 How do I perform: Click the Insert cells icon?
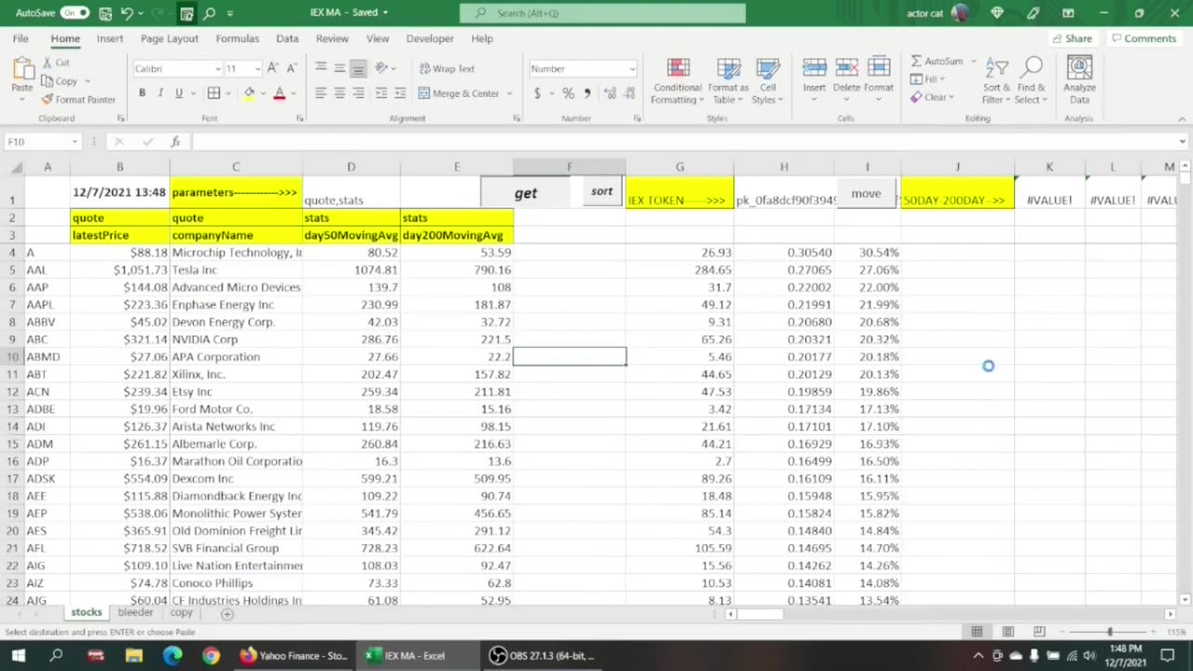[x=815, y=68]
